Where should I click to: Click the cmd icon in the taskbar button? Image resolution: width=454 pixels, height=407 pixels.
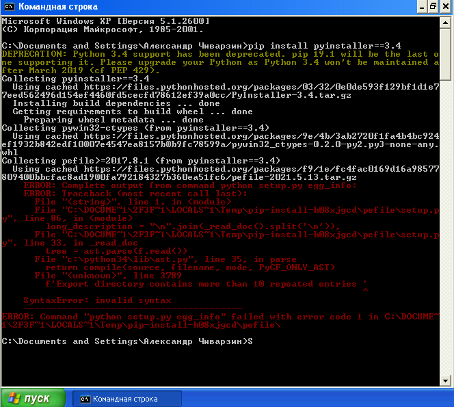[85, 398]
